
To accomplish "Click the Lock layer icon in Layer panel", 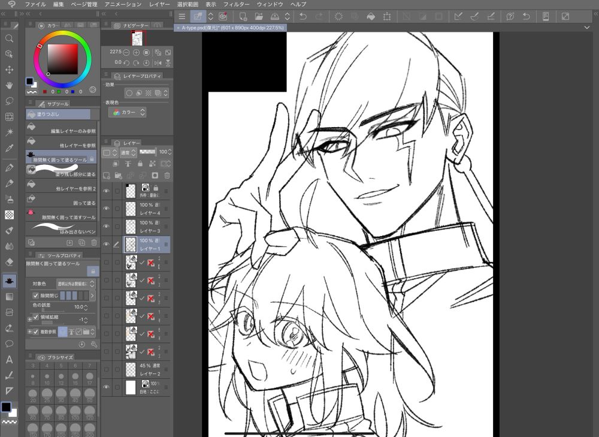I will pyautogui.click(x=140, y=164).
